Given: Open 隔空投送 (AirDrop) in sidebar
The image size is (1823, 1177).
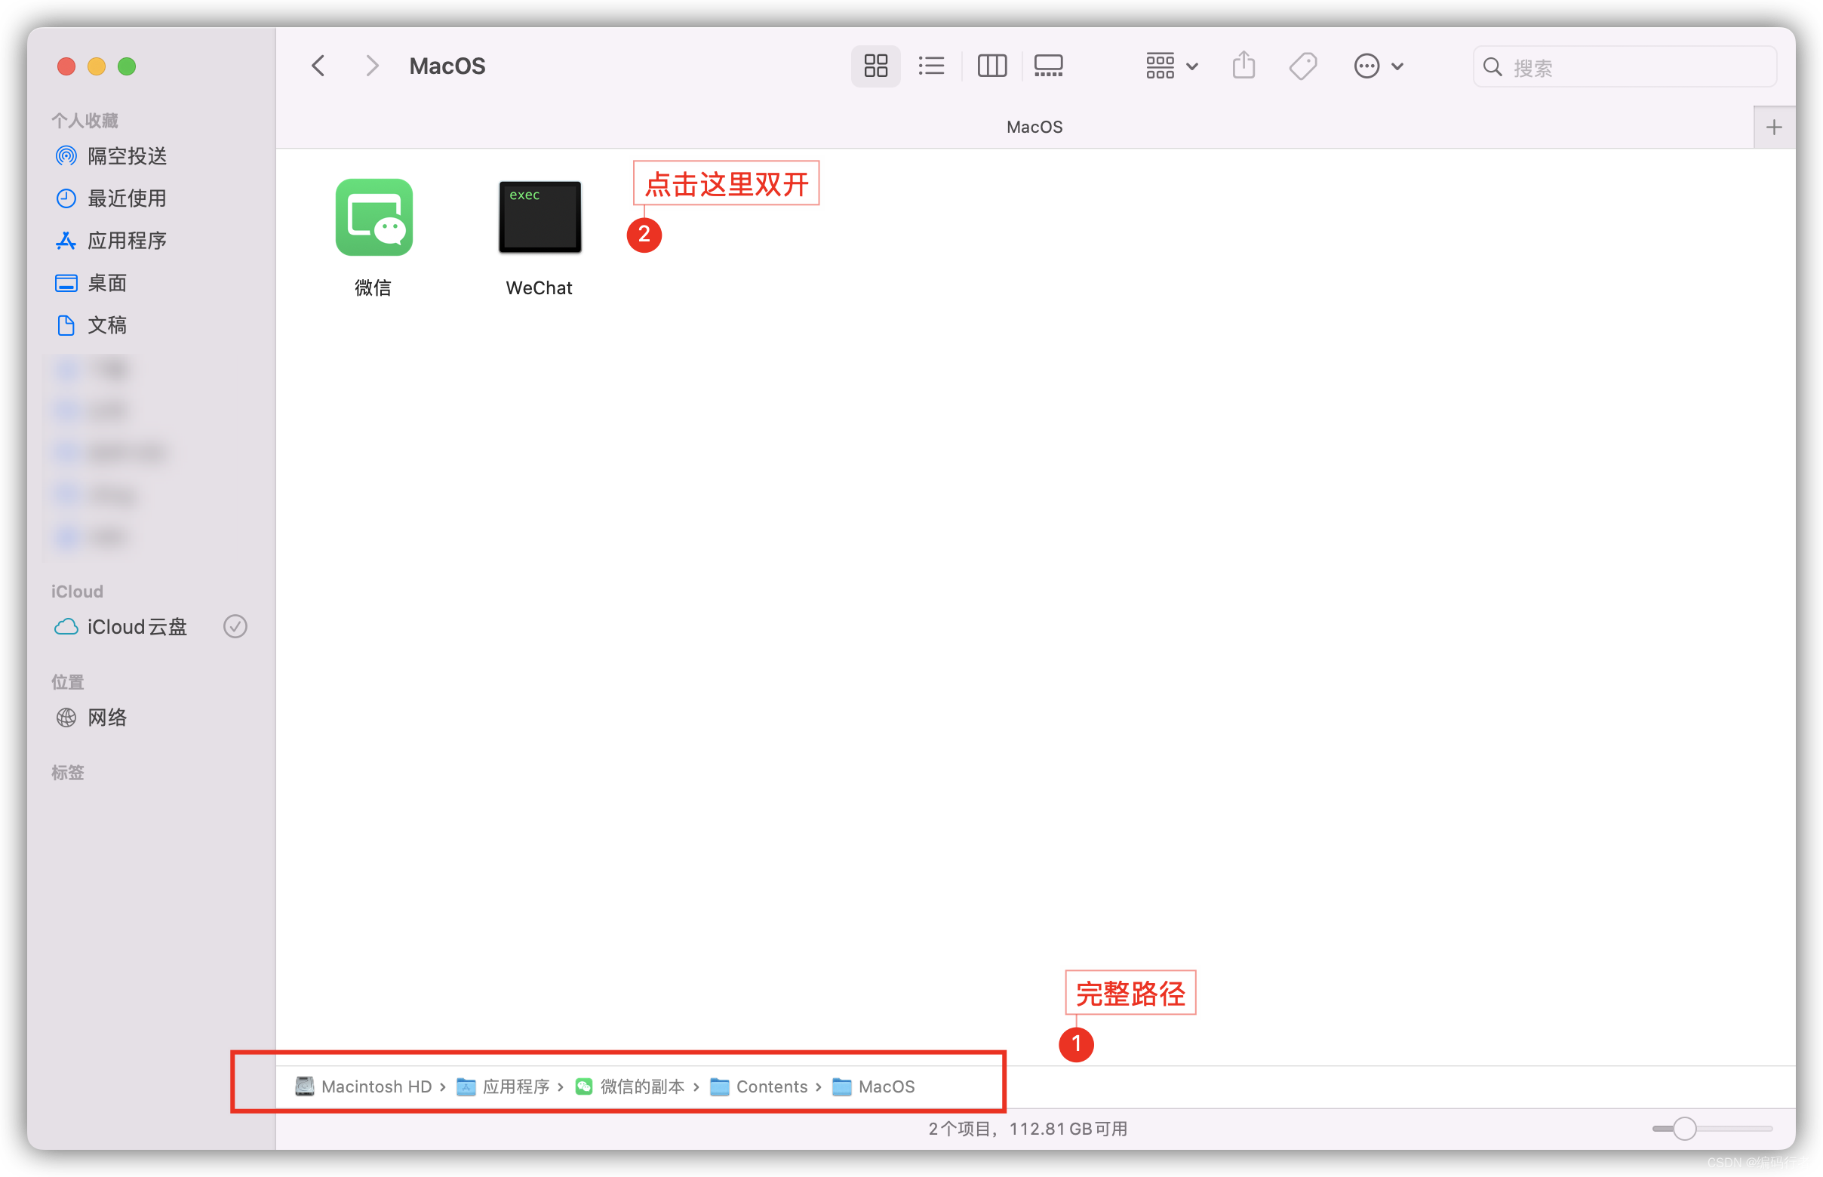Looking at the screenshot, I should point(126,156).
